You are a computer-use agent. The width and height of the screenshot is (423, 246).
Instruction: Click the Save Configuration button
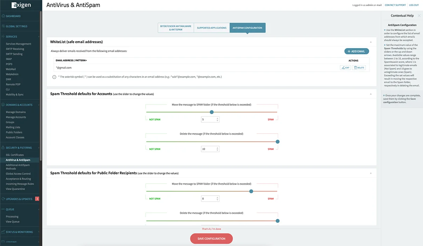(211, 239)
